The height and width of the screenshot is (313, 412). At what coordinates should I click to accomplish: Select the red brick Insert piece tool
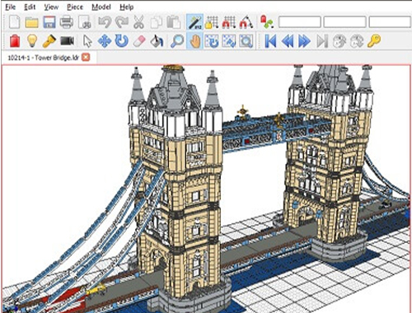(15, 41)
